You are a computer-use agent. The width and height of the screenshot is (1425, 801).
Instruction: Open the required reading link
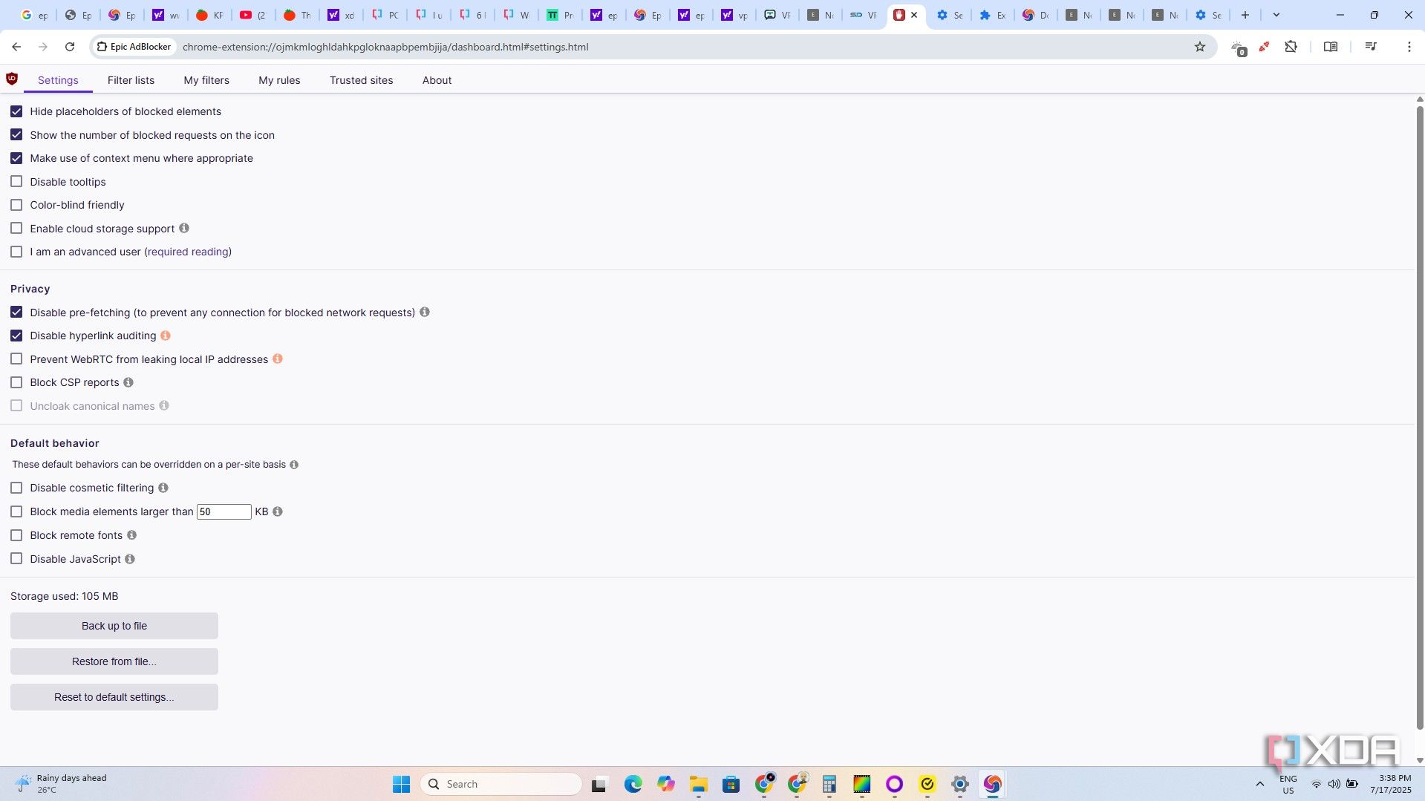pos(188,252)
